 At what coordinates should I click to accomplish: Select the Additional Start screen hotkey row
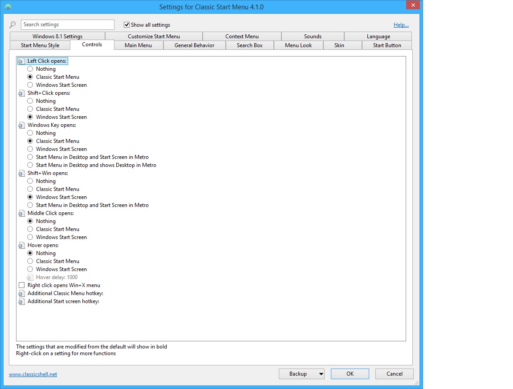pos(64,301)
